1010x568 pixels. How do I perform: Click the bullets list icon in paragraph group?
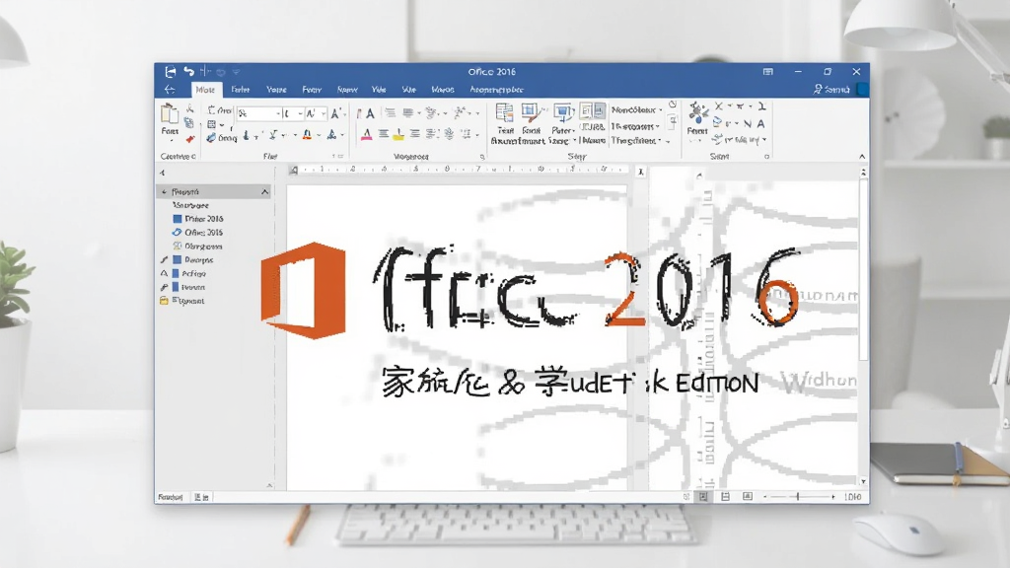[x=390, y=112]
